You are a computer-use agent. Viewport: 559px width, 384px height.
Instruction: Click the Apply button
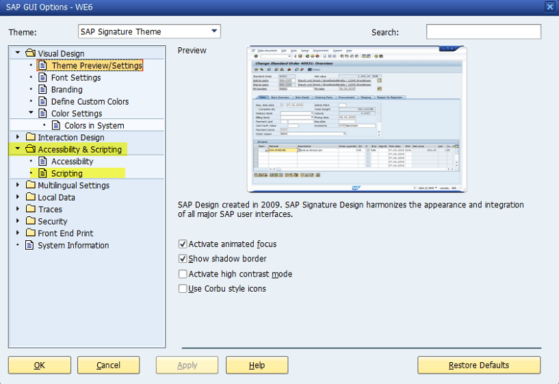click(187, 365)
